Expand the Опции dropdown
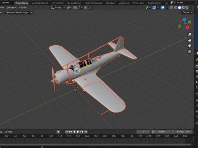Viewport: 198px width, 148px height. coord(187,12)
